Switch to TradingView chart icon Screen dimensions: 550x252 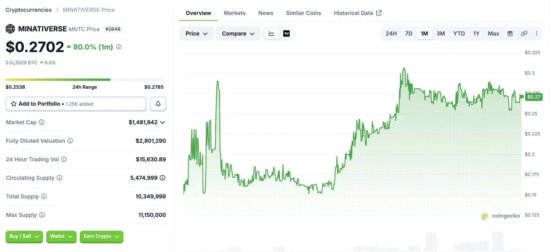(286, 33)
